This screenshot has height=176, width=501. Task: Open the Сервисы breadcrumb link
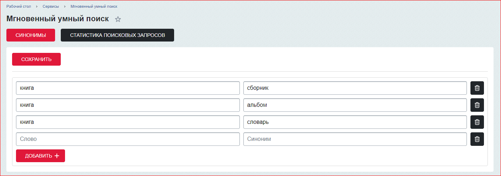pos(51,6)
